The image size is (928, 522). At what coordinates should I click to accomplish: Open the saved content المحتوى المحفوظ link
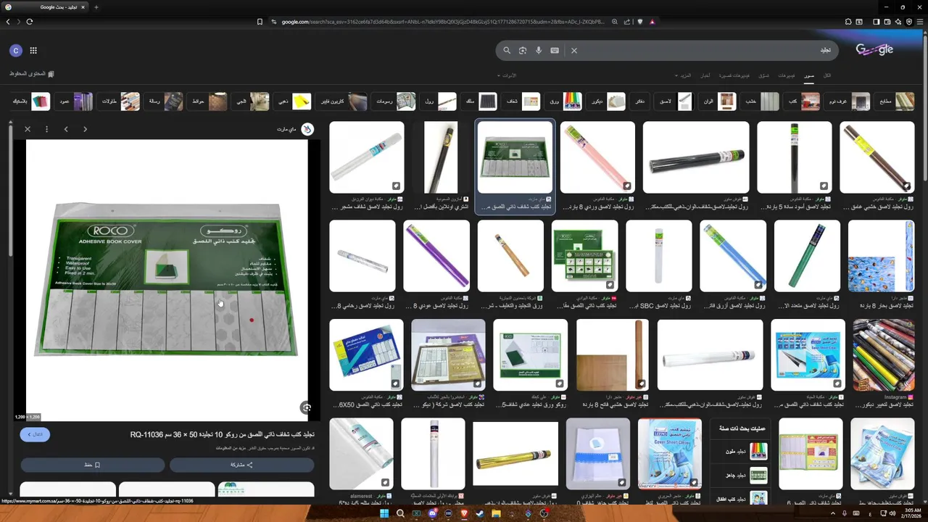[32, 74]
